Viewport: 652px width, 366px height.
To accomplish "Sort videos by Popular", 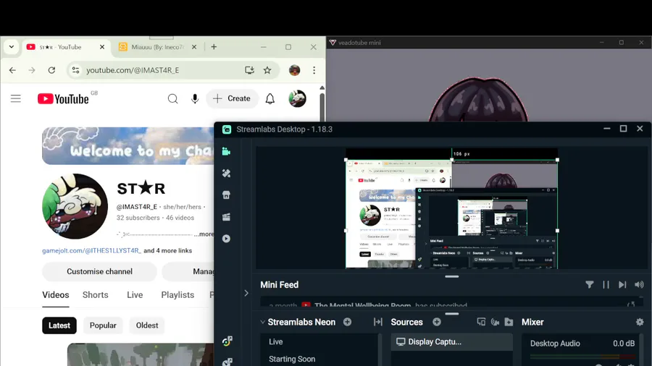I will [103, 325].
